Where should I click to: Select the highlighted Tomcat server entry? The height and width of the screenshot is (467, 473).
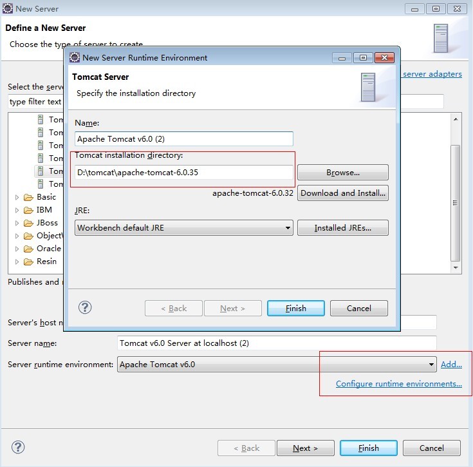point(49,171)
